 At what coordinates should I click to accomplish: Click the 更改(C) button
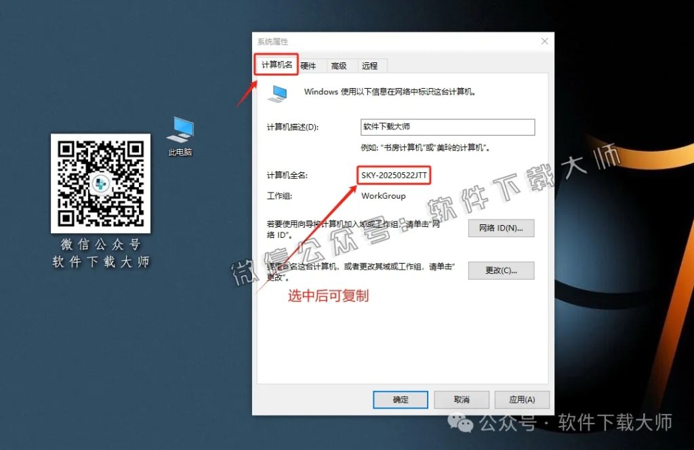tap(501, 270)
